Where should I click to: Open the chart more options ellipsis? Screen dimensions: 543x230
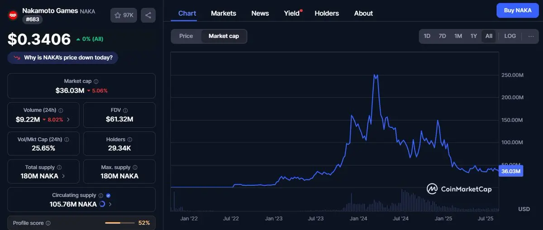coord(531,36)
